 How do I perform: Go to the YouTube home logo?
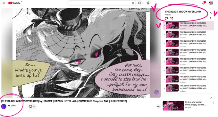(x=14, y=3)
